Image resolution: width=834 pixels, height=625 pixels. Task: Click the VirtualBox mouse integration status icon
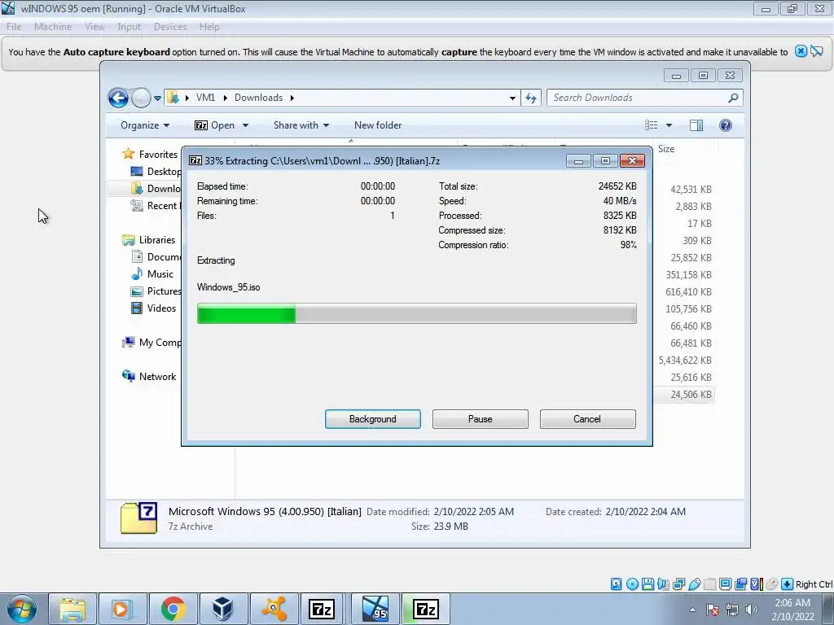pyautogui.click(x=772, y=584)
